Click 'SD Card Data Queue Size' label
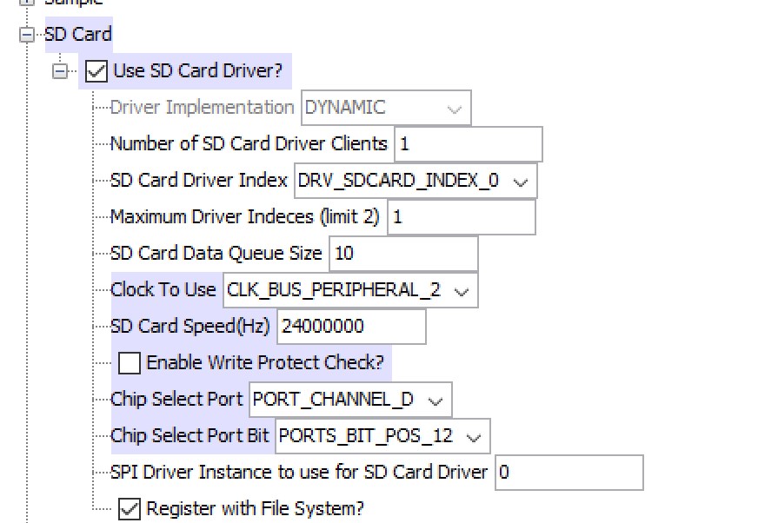 click(216, 254)
